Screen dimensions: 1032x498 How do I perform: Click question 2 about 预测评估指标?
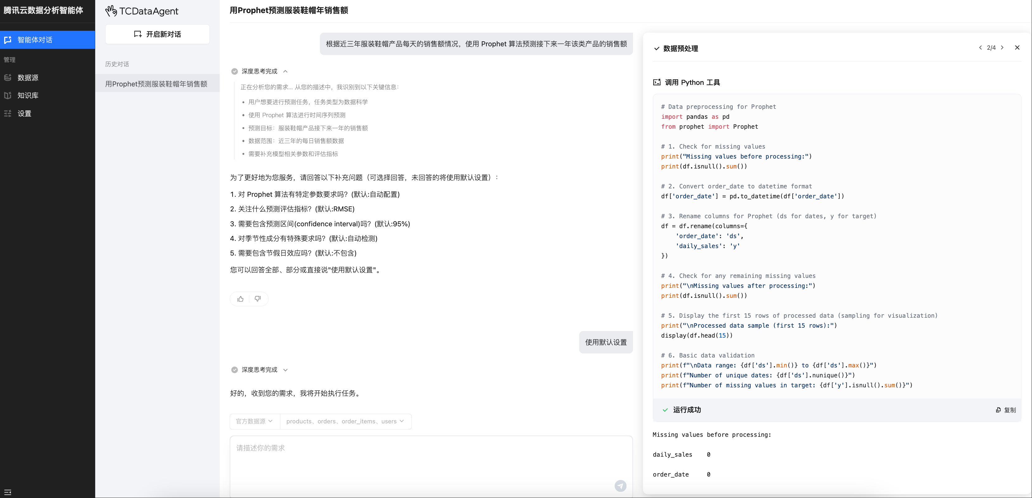pyautogui.click(x=292, y=209)
